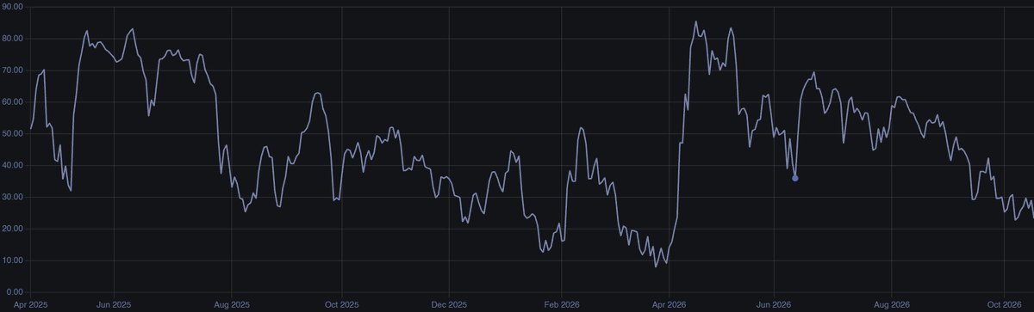Click the 'Oct 2026' x-axis label
This screenshot has width=1034, height=312.
[x=1004, y=304]
